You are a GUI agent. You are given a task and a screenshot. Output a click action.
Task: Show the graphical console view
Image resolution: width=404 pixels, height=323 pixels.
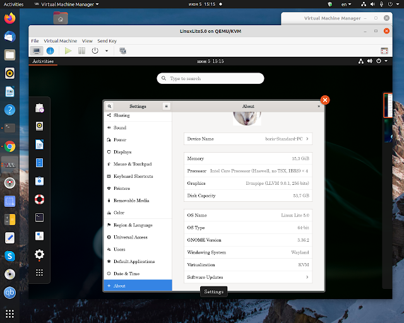pyautogui.click(x=37, y=50)
